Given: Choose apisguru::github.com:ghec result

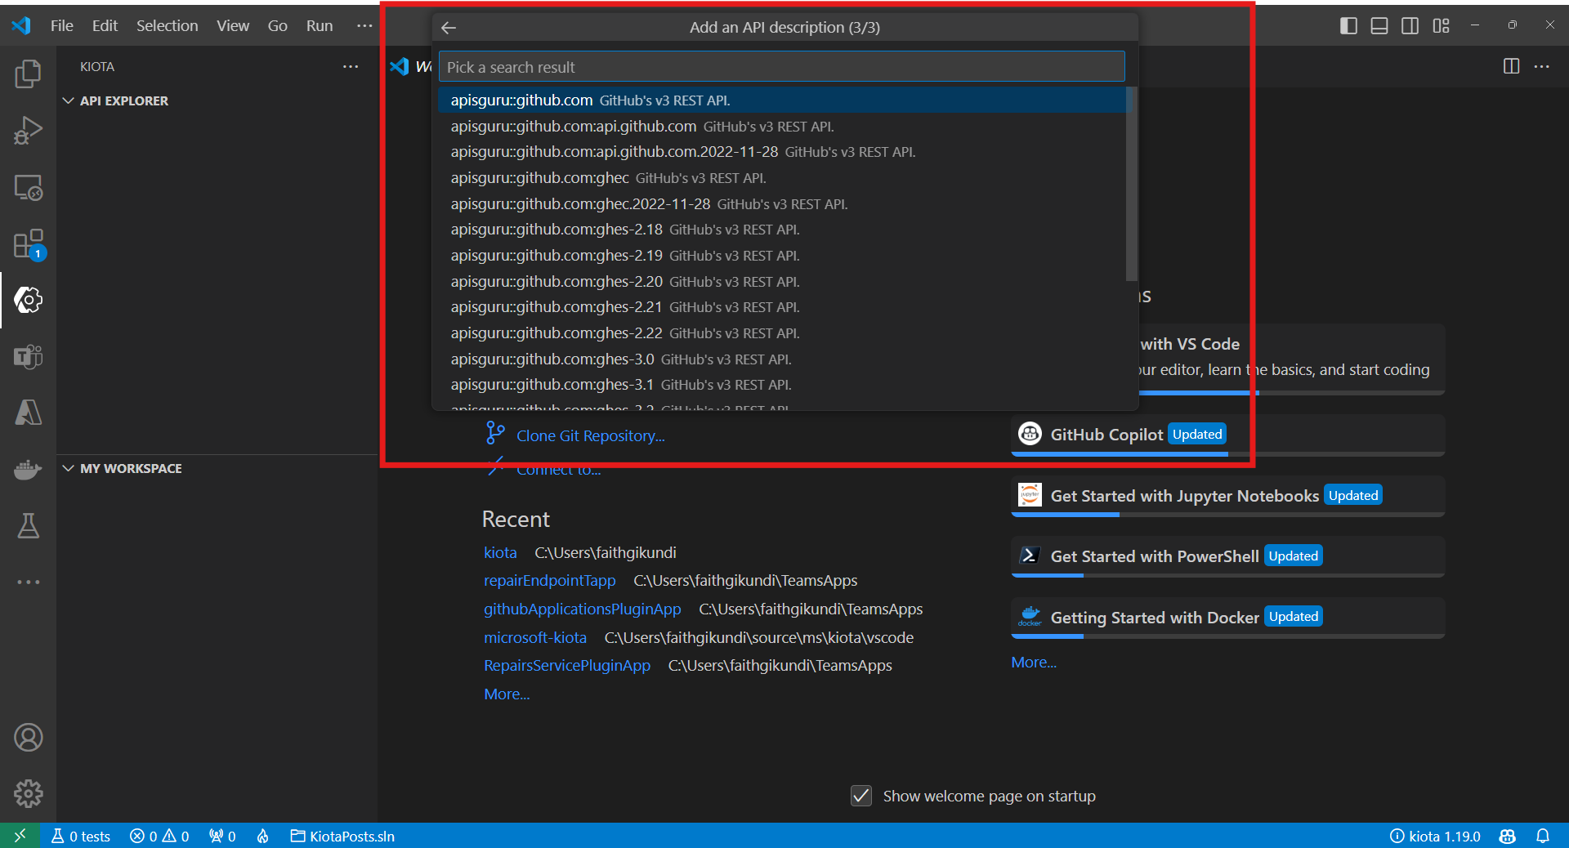Looking at the screenshot, I should (781, 177).
